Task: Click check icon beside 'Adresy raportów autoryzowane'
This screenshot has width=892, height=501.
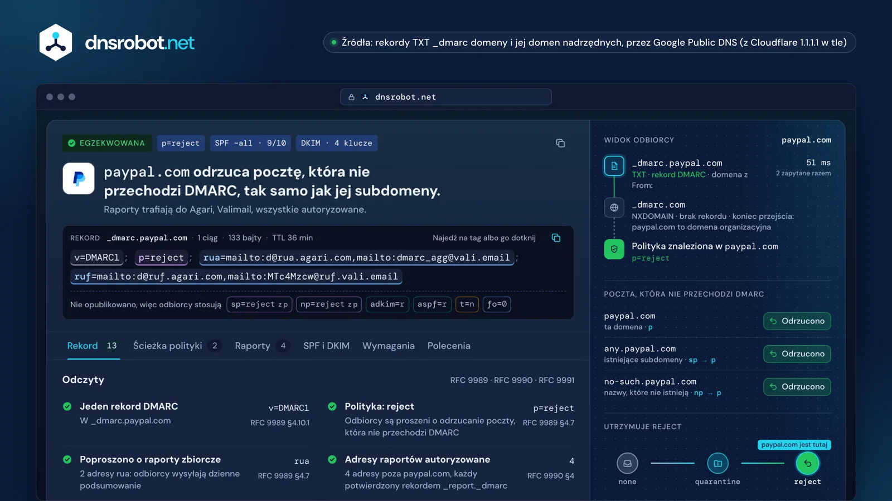Action: [332, 459]
